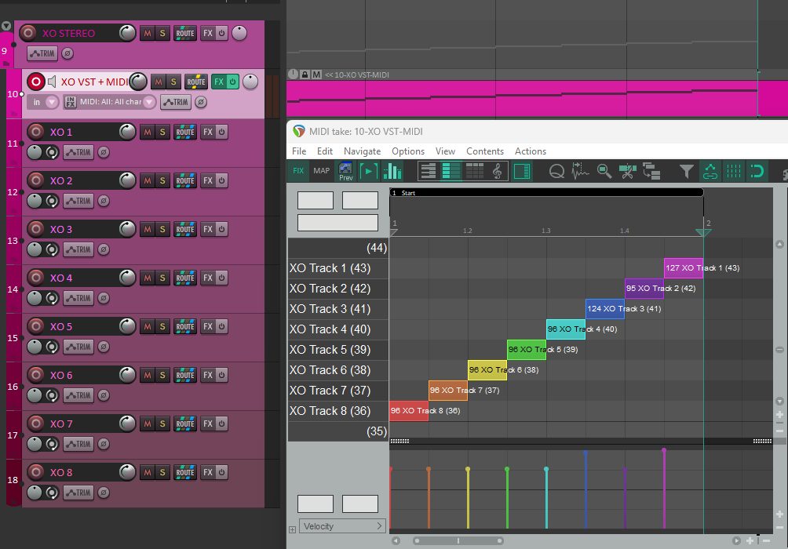Select the XO Track 5 (39) note row
The height and width of the screenshot is (549, 788).
point(337,350)
